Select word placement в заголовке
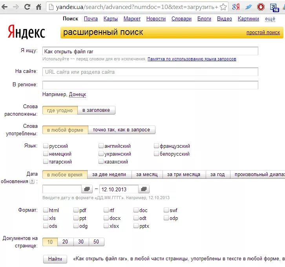The width and height of the screenshot is (285, 267). click(96, 110)
